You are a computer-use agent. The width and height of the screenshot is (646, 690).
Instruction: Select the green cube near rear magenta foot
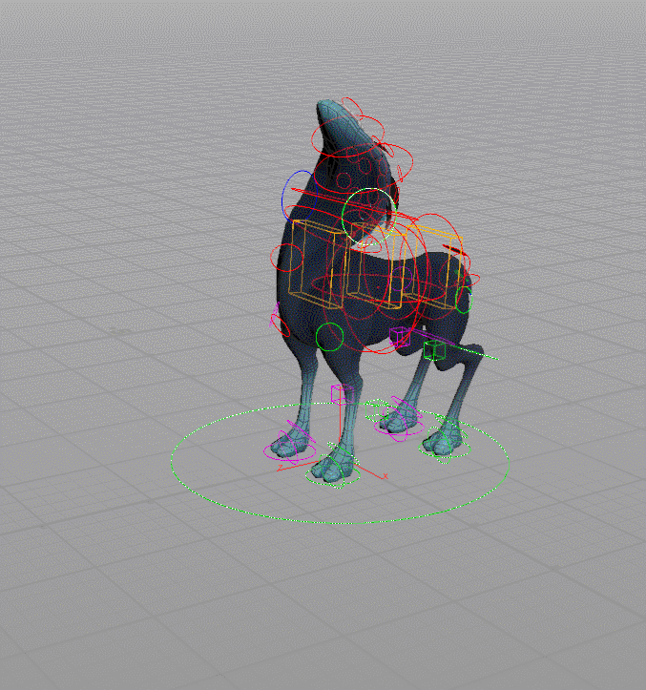pos(375,408)
